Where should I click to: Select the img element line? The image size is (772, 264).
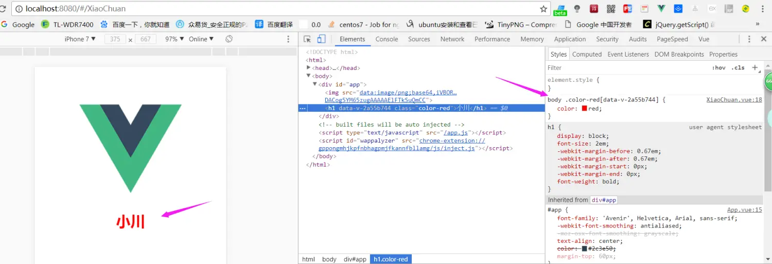(x=391, y=96)
